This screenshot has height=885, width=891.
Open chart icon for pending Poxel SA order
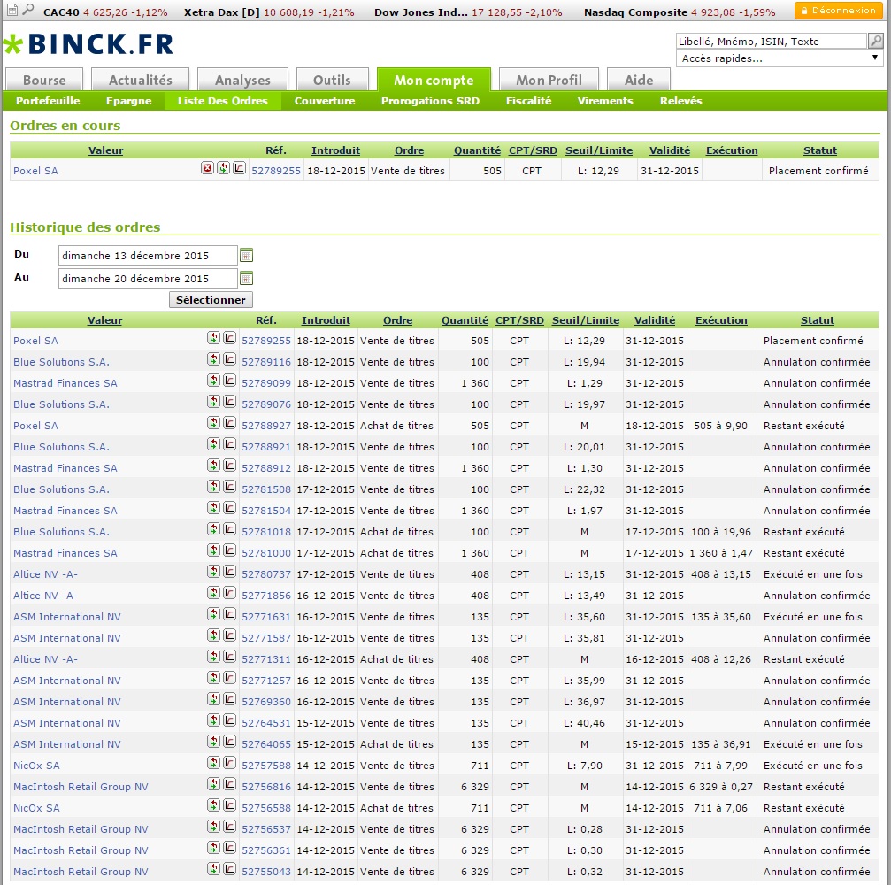(240, 168)
